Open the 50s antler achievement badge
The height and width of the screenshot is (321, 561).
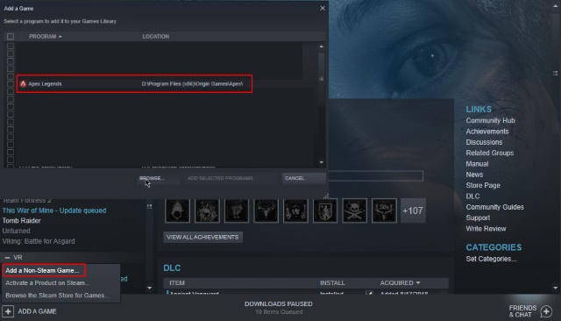pos(384,210)
